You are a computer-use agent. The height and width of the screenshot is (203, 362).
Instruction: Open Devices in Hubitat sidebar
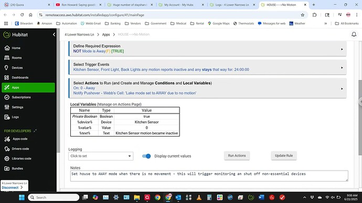(x=14, y=67)
